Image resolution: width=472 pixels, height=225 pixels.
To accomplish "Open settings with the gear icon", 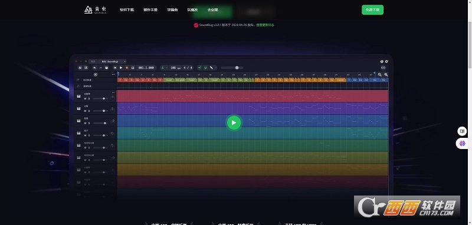I will point(386,61).
